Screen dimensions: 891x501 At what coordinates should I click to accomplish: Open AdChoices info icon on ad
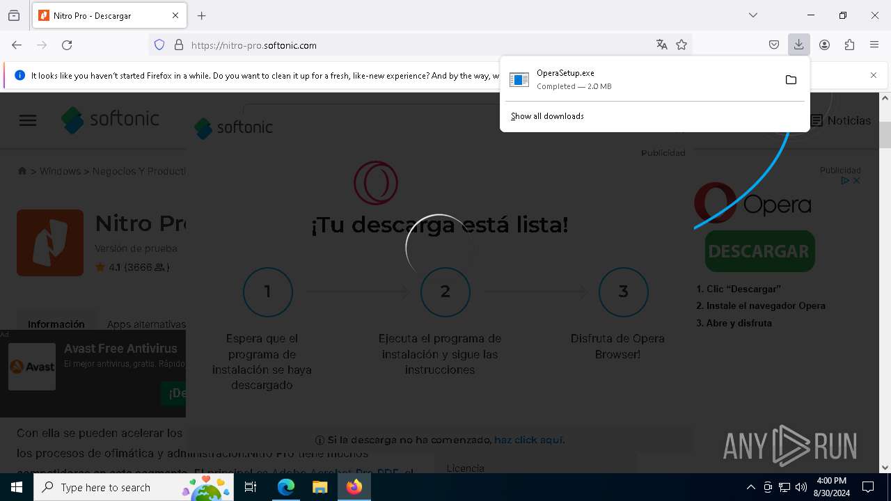(845, 180)
